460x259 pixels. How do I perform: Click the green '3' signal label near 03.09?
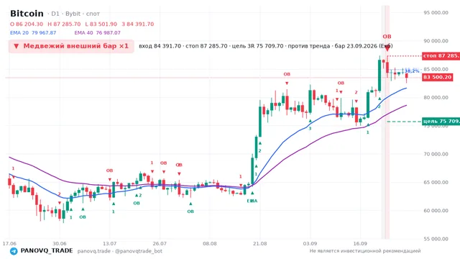pos(310,129)
